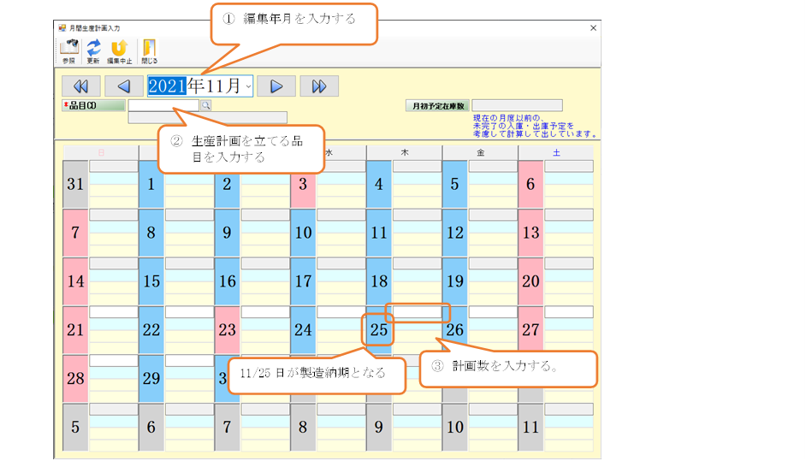Viewport: 806px width, 461px height.
Task: Click the 更新 (update) toolbar icon
Action: point(93,50)
